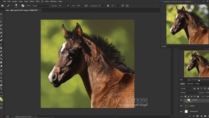The height and width of the screenshot is (118, 209).
Task: Select the Zoom tool
Action: click(1, 89)
